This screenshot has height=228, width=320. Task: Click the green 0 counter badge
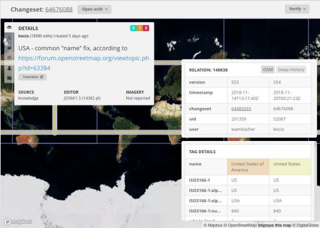[133, 28]
